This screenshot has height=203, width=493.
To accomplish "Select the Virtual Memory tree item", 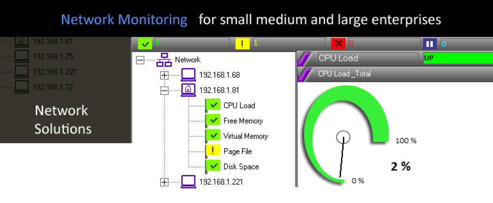I will point(245,136).
